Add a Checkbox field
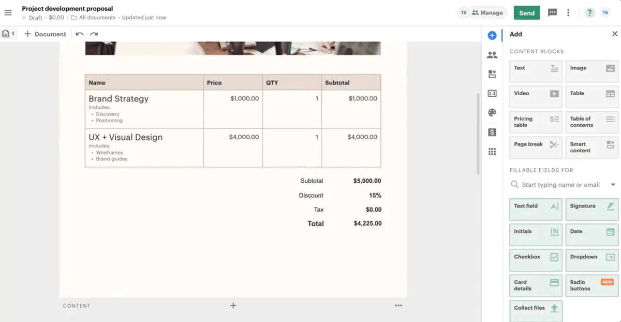 pyautogui.click(x=536, y=260)
